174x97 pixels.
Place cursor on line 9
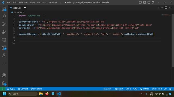pos(90,40)
